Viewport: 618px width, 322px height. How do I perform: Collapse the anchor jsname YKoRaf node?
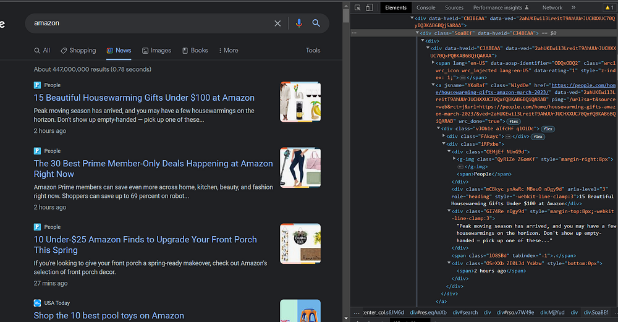(x=433, y=85)
